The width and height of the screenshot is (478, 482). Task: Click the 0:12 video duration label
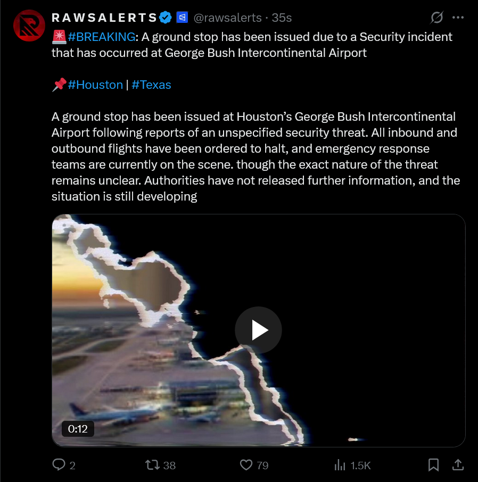click(x=78, y=429)
